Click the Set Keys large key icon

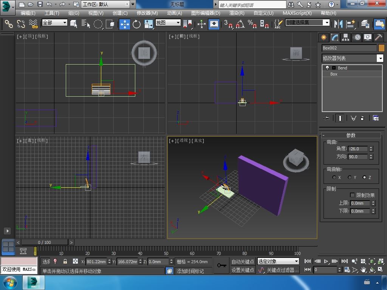tap(221, 265)
